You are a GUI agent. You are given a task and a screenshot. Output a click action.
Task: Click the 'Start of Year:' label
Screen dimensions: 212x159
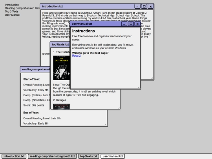click(31, 79)
